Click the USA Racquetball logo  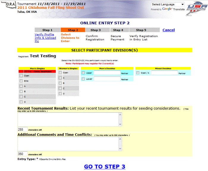[197, 9]
